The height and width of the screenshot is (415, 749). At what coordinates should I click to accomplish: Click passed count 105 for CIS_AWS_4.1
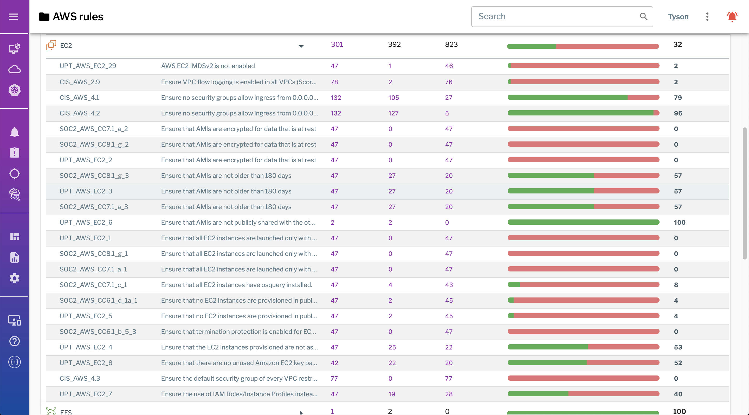pos(393,98)
